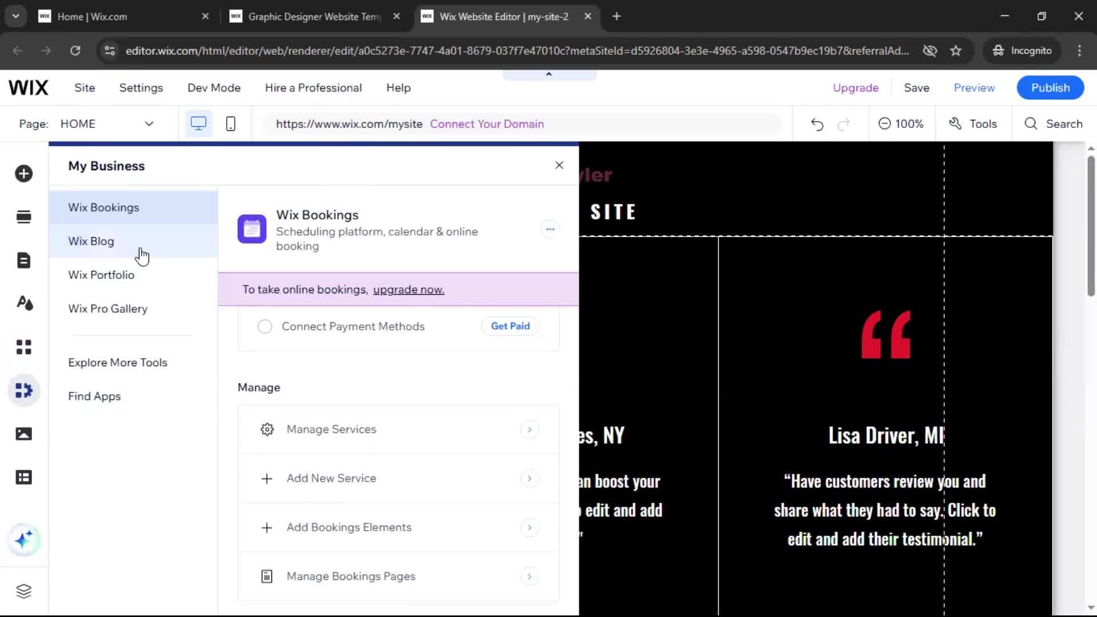Select Wix Bookings in My Business list
This screenshot has width=1097, height=617.
pos(133,207)
